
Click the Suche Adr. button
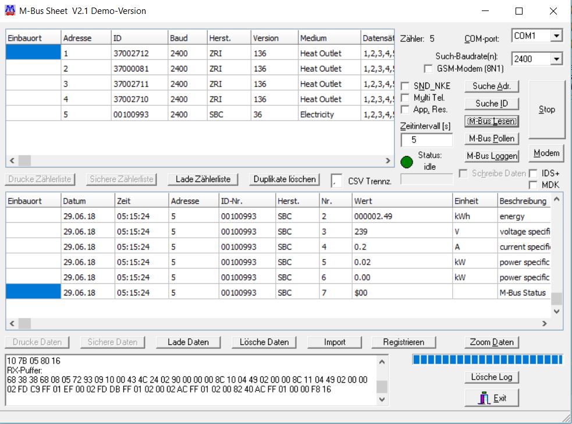[x=491, y=87]
